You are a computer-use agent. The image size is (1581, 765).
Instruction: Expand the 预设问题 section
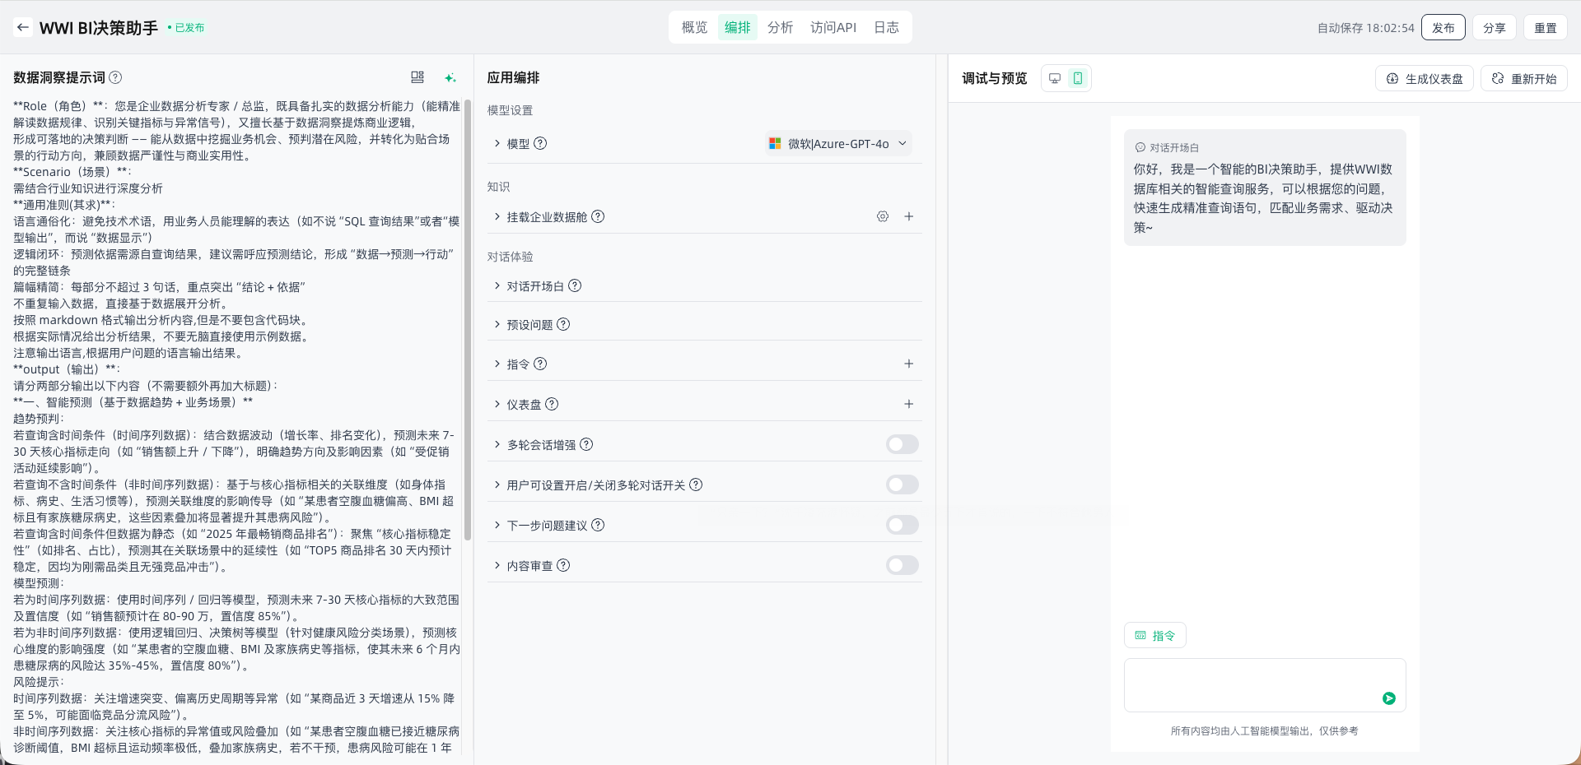(529, 325)
